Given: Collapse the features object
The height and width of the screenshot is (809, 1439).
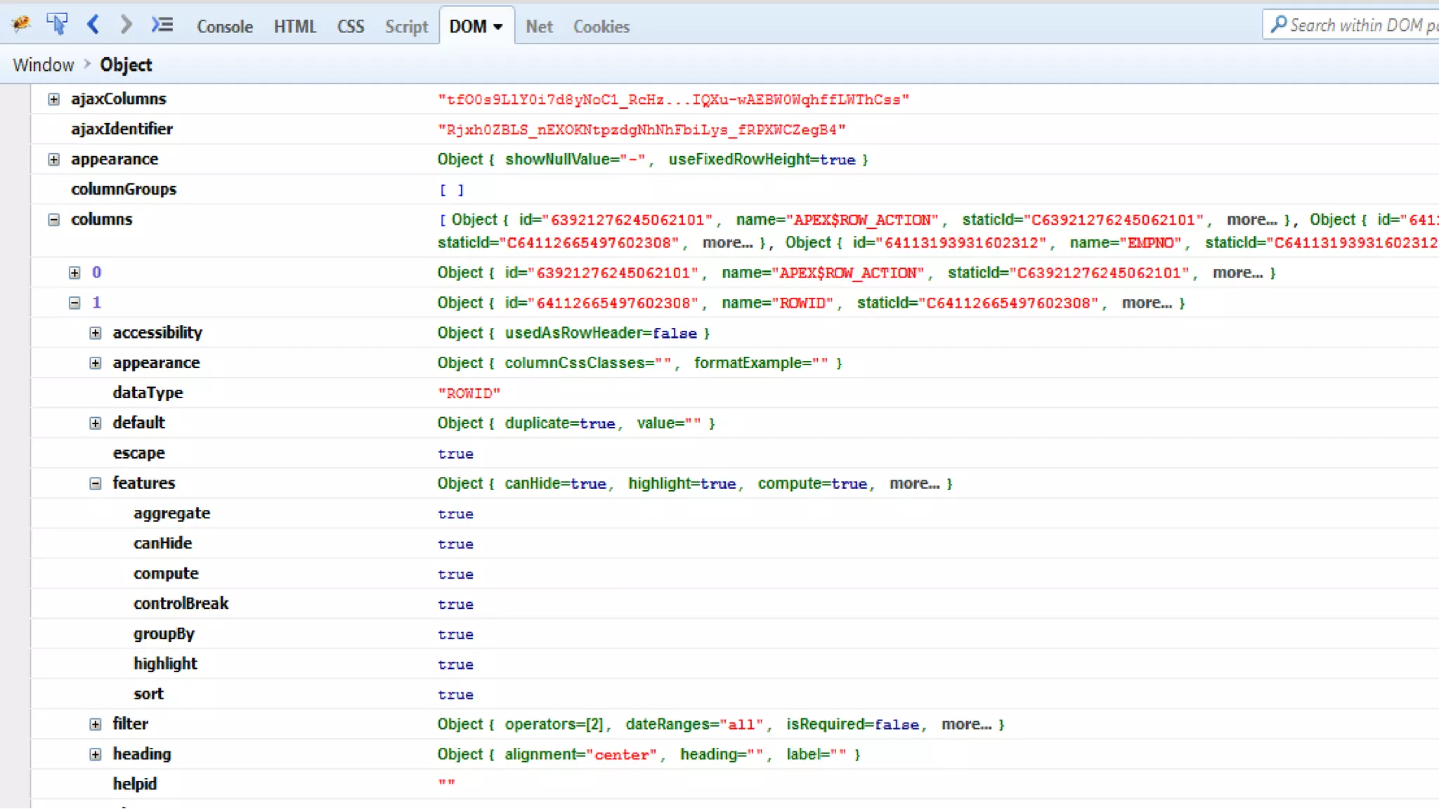Looking at the screenshot, I should coord(96,483).
